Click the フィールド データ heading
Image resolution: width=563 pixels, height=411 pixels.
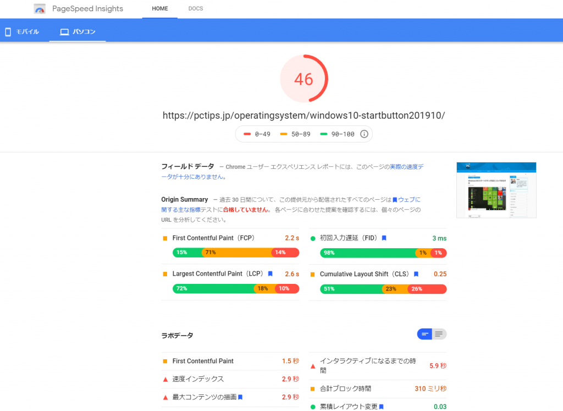click(x=187, y=166)
